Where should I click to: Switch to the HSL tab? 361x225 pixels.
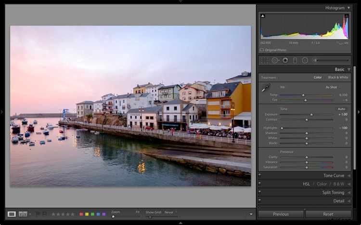click(306, 184)
